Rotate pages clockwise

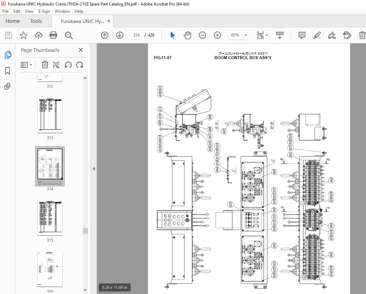[80, 65]
